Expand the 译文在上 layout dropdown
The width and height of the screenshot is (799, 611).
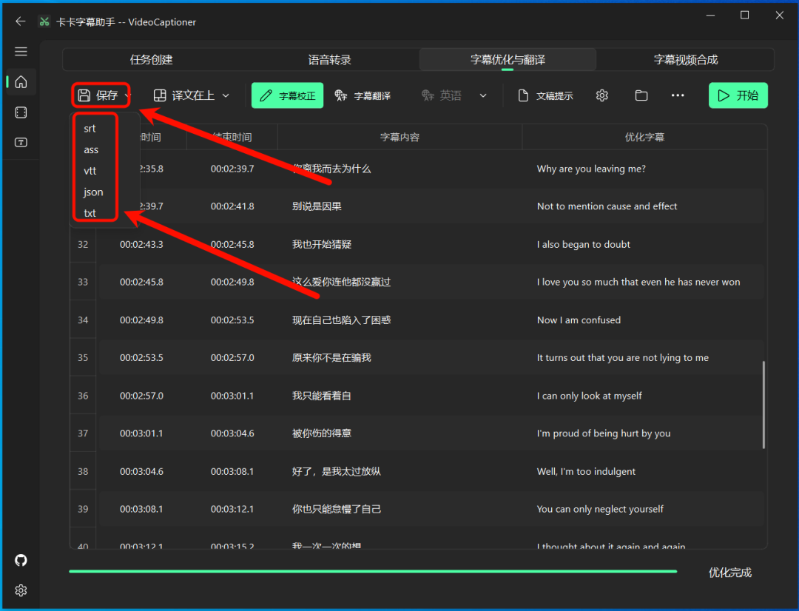pos(192,95)
